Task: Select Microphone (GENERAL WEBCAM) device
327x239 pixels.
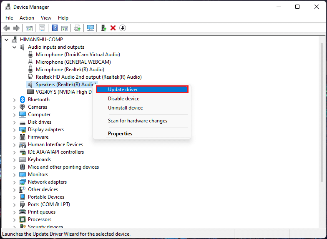Action: 73,62
